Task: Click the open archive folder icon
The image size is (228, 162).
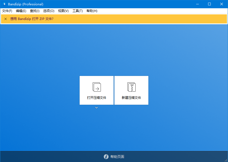Action: [x=96, y=87]
